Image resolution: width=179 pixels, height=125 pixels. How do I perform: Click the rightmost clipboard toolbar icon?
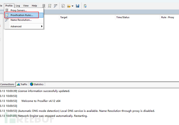click(85, 6)
